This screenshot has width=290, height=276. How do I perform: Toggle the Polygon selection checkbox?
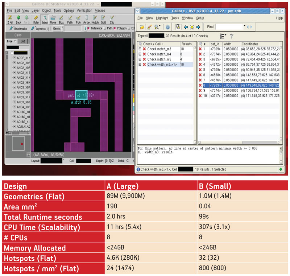[x=115, y=28]
